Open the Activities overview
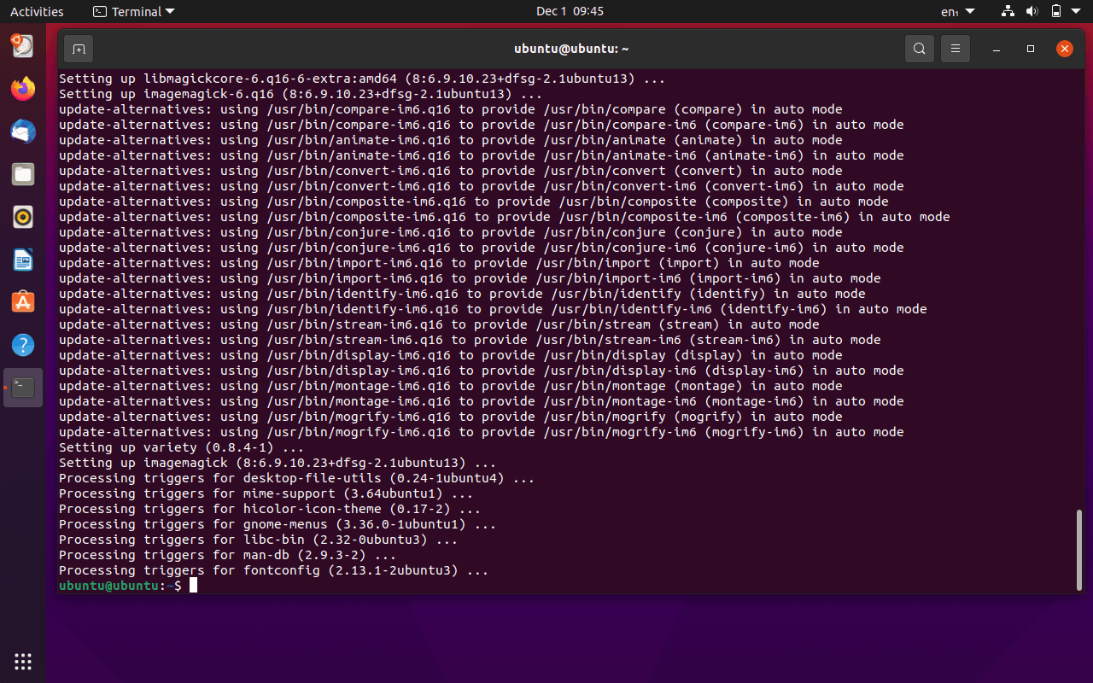The image size is (1093, 683). click(x=37, y=11)
